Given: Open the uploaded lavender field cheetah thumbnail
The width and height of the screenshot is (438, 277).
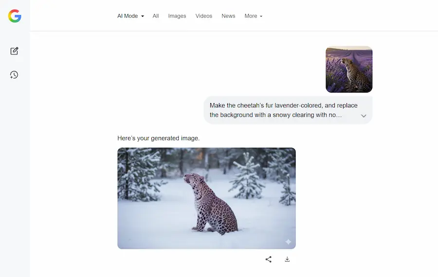Looking at the screenshot, I should [349, 69].
